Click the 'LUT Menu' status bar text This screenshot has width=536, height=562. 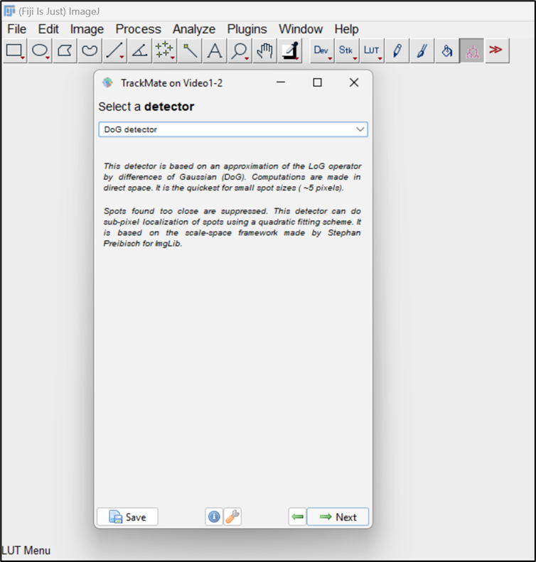(26, 550)
